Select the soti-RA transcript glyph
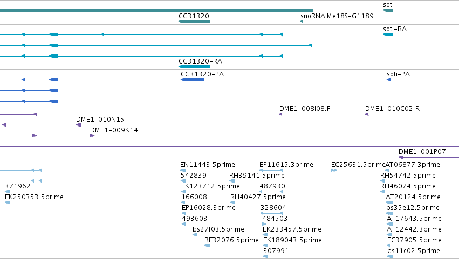Viewport: 459px width, 259px height. point(388,34)
